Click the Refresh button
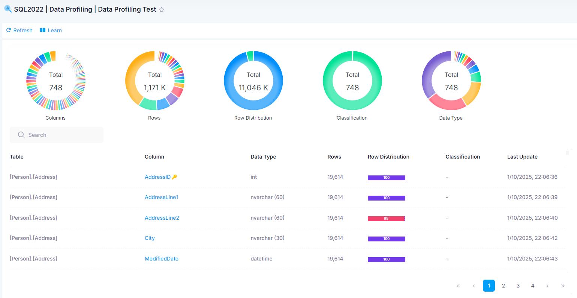The image size is (577, 298). click(19, 30)
